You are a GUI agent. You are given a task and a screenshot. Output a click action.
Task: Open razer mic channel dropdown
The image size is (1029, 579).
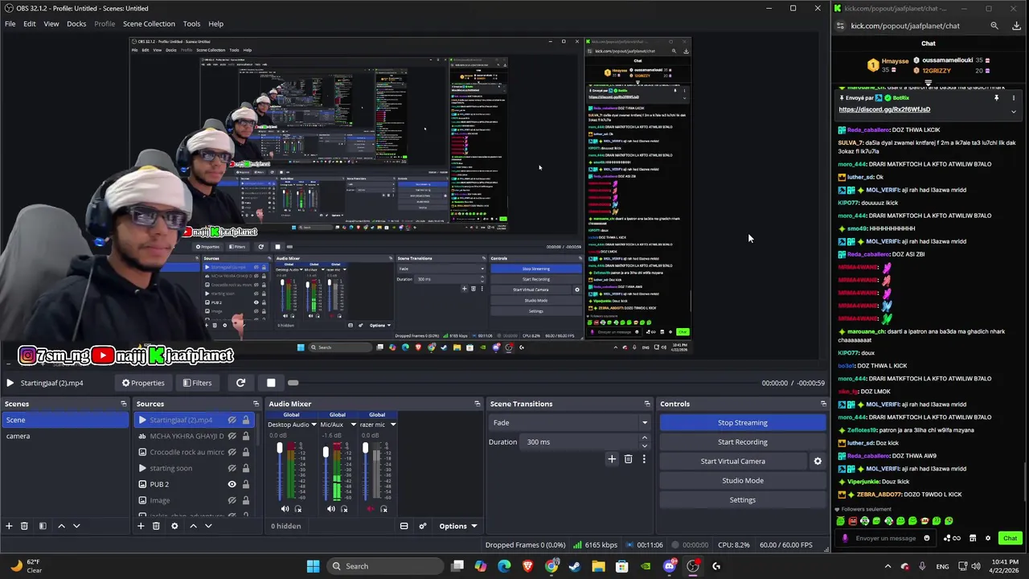pos(392,425)
